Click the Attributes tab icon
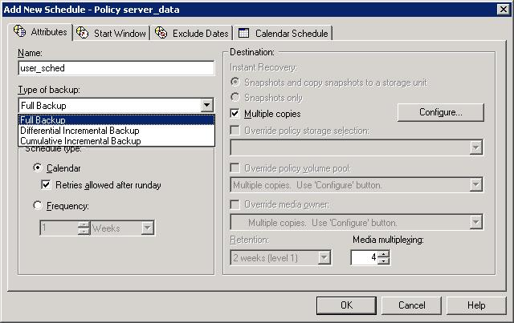The height and width of the screenshot is (323, 514). point(20,32)
